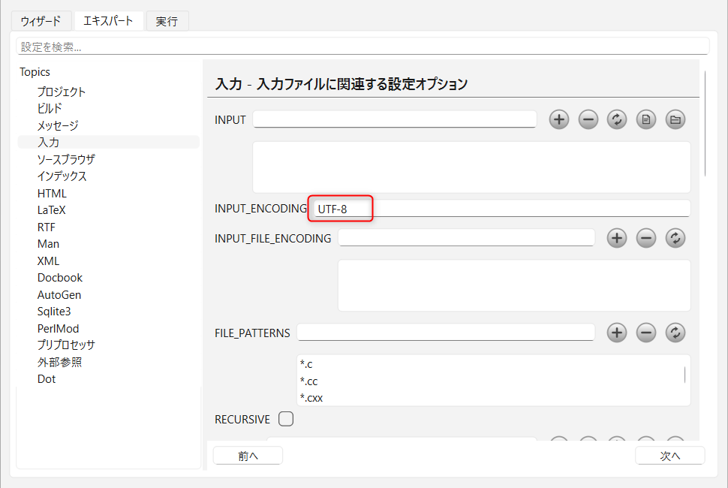This screenshot has width=728, height=488.
Task: Click the update/refresh icon in INPUT row
Action: pyautogui.click(x=617, y=120)
